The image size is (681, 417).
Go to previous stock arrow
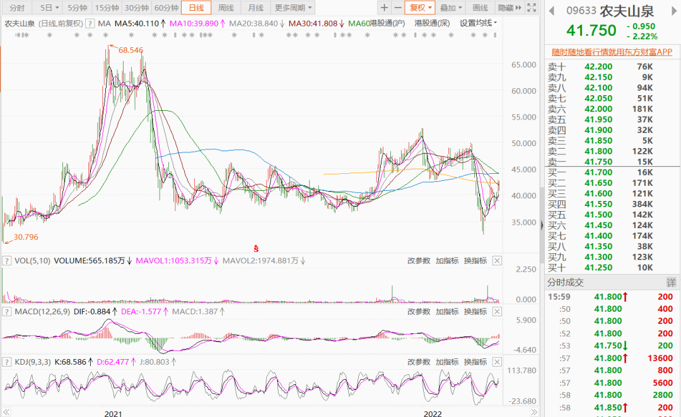[552, 11]
